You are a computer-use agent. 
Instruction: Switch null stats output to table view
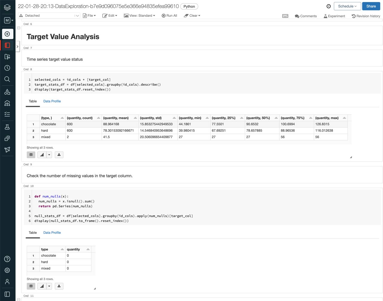tap(31, 286)
